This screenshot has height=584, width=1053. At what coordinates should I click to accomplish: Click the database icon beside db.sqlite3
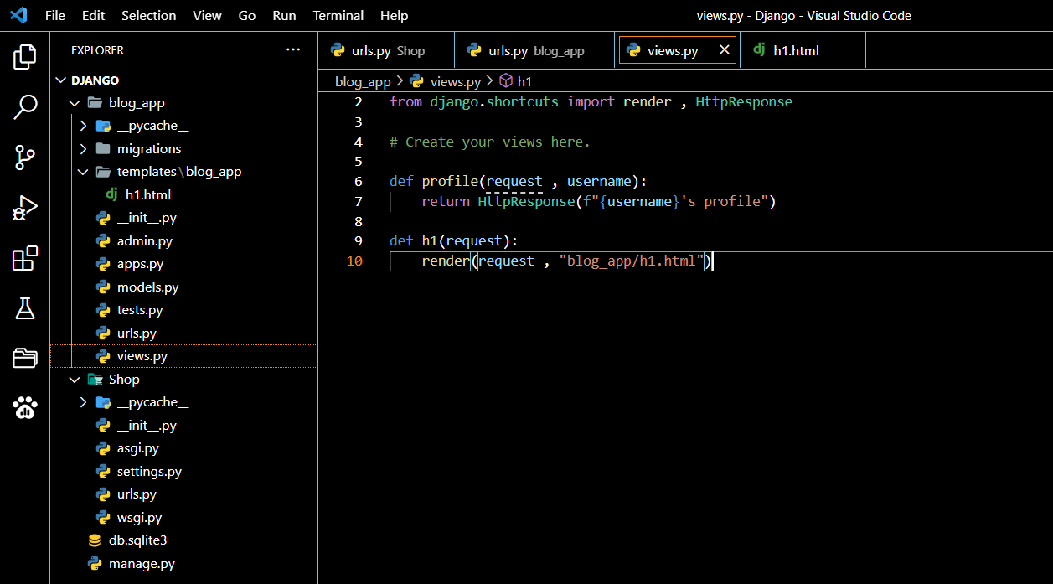coord(95,540)
